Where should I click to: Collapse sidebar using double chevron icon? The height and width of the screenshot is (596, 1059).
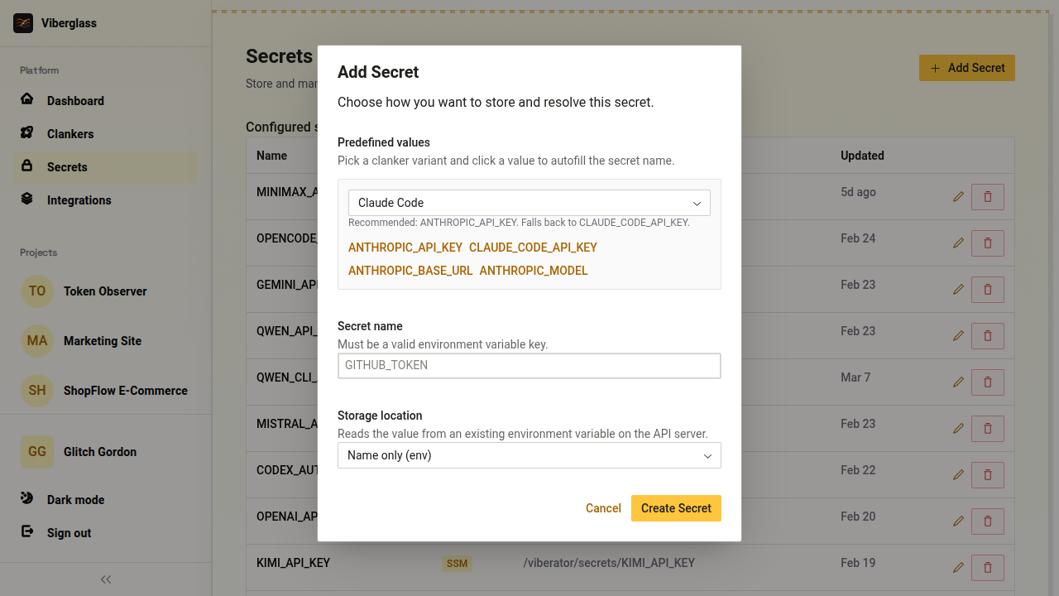tap(106, 579)
